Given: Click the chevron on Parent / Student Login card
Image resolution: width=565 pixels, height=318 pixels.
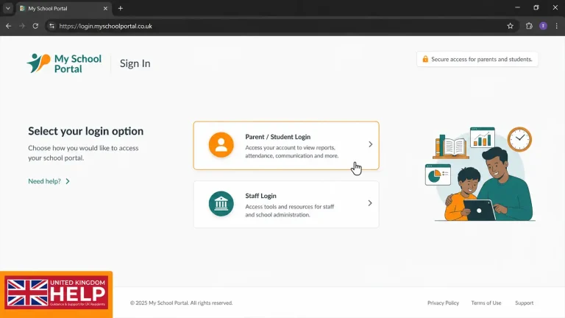Looking at the screenshot, I should pyautogui.click(x=371, y=144).
